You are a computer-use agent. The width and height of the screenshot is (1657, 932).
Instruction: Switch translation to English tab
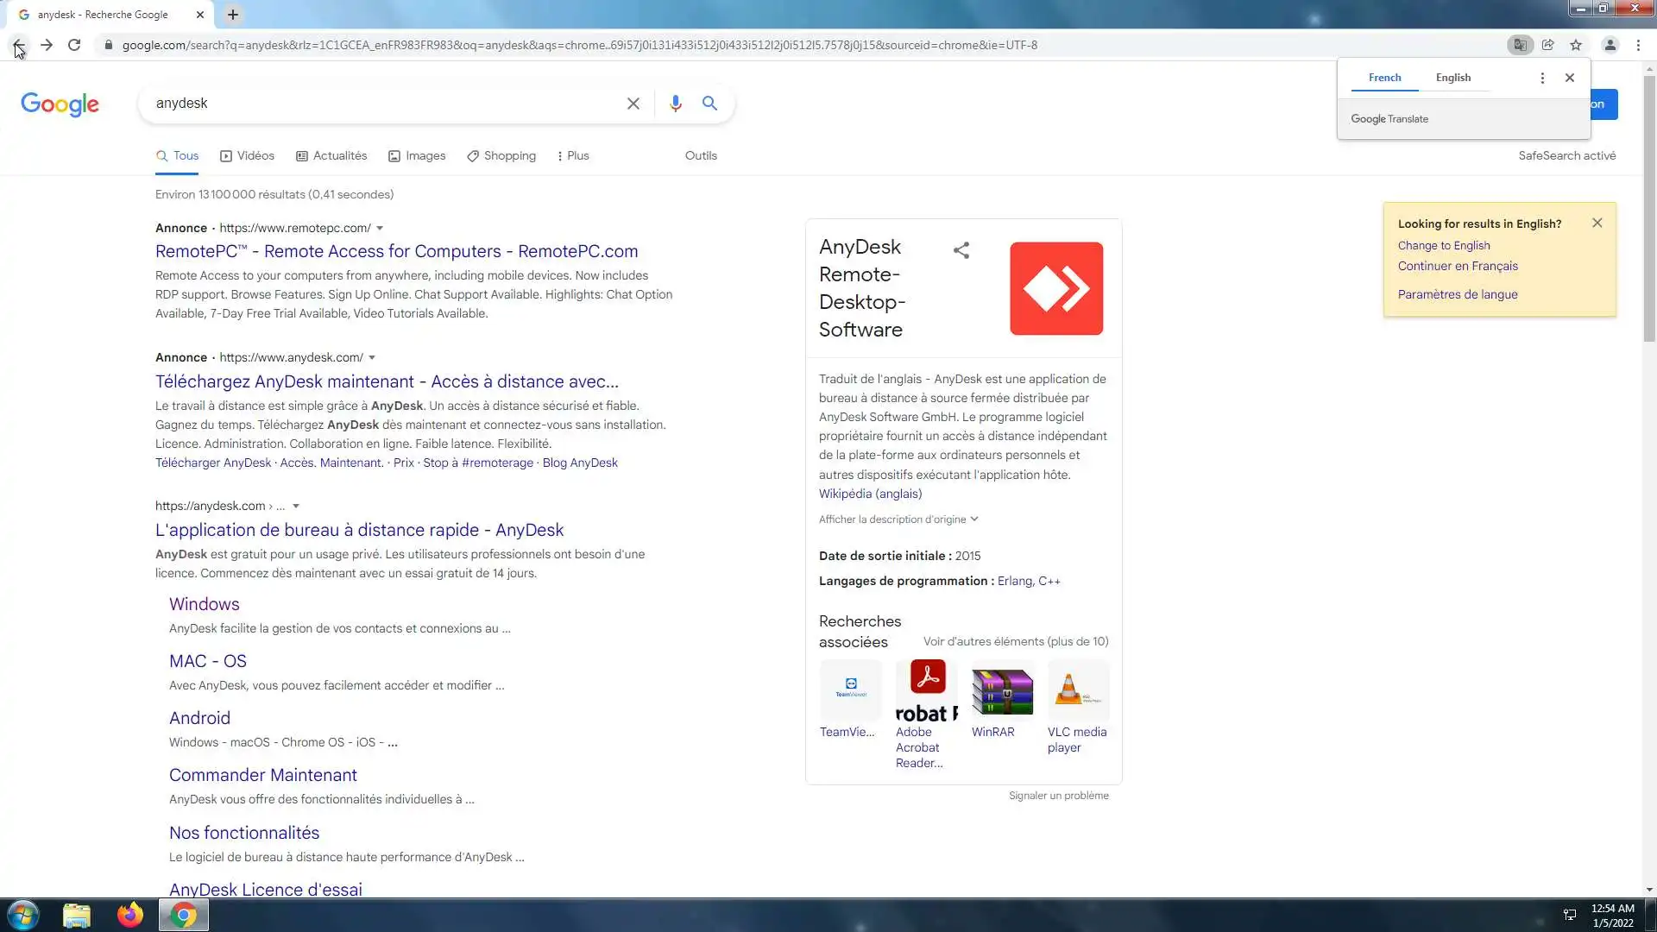[1452, 78]
